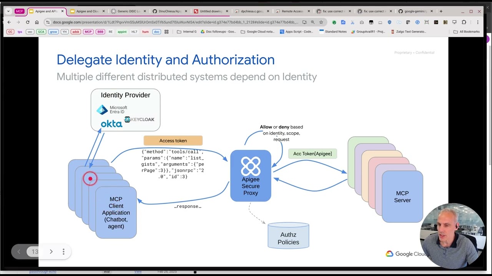This screenshot has width=492, height=276.
Task: Reload the current page
Action: click(x=28, y=22)
